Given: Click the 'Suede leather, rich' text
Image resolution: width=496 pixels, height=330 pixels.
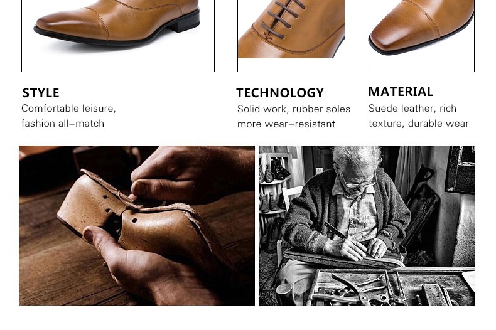Looking at the screenshot, I should click(412, 109).
